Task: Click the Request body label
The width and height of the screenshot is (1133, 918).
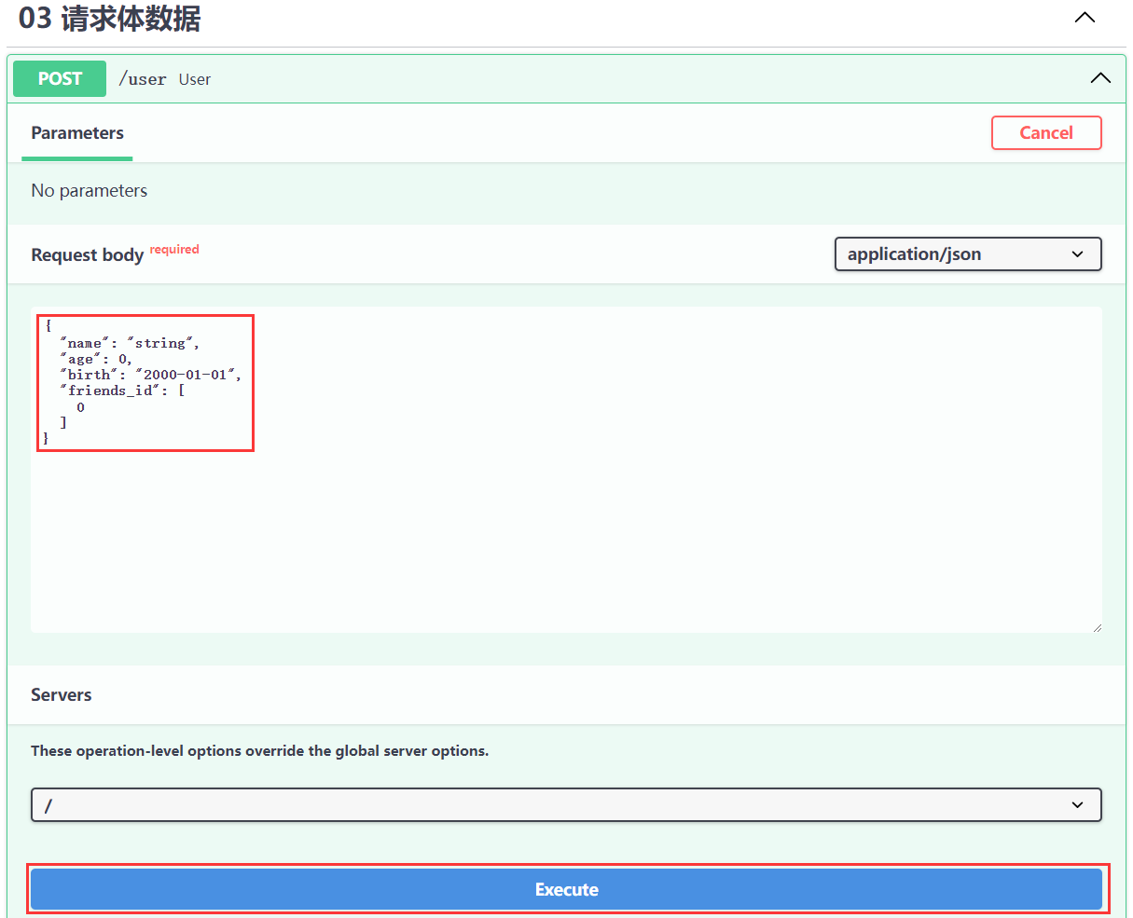Action: [87, 255]
